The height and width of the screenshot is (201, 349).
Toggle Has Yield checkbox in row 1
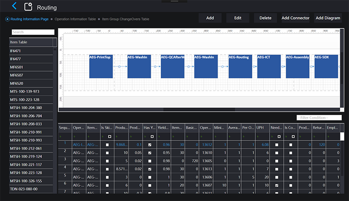tap(150, 145)
